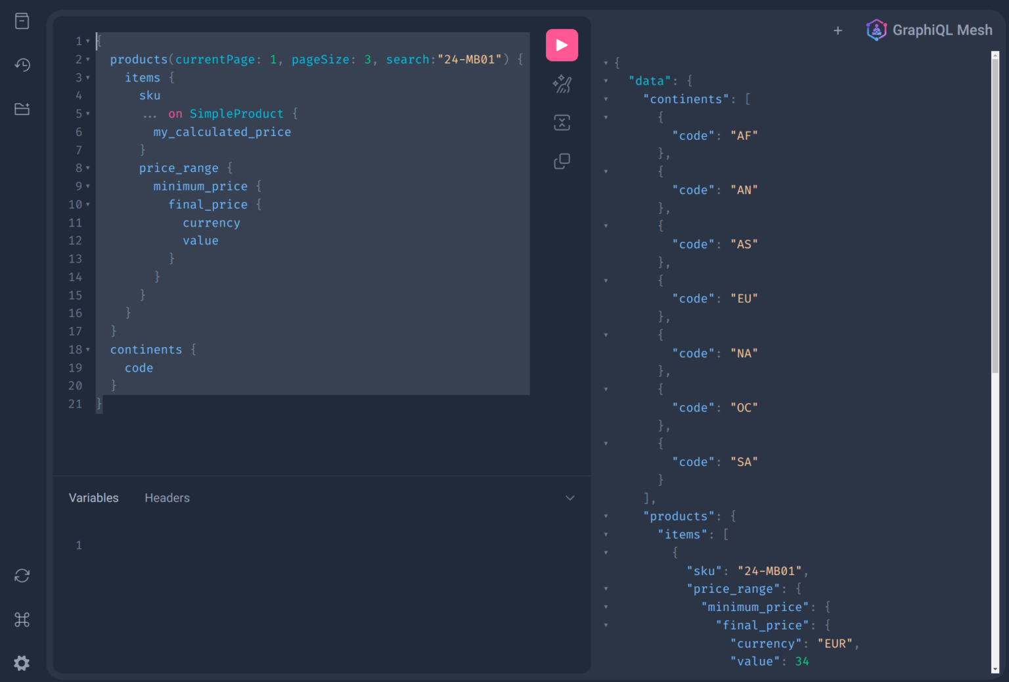Copy the query to clipboard
The height and width of the screenshot is (682, 1009).
click(562, 161)
